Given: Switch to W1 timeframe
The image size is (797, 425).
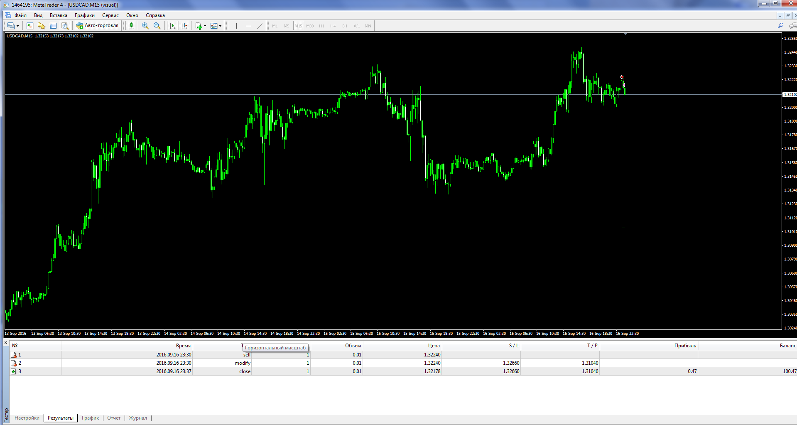Looking at the screenshot, I should click(x=357, y=26).
